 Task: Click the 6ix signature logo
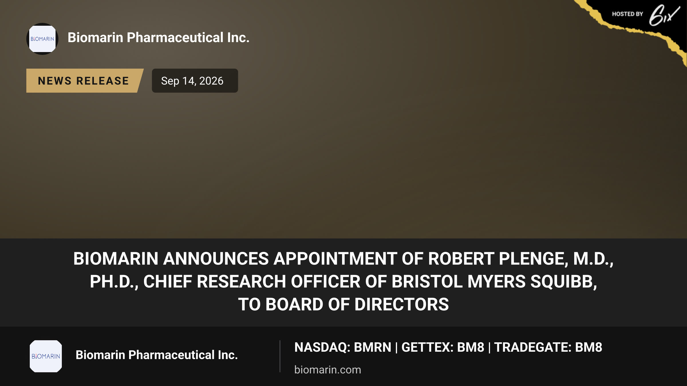click(664, 15)
